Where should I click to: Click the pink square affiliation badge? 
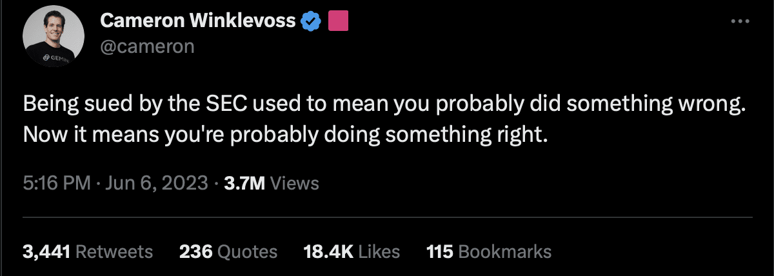click(x=339, y=21)
